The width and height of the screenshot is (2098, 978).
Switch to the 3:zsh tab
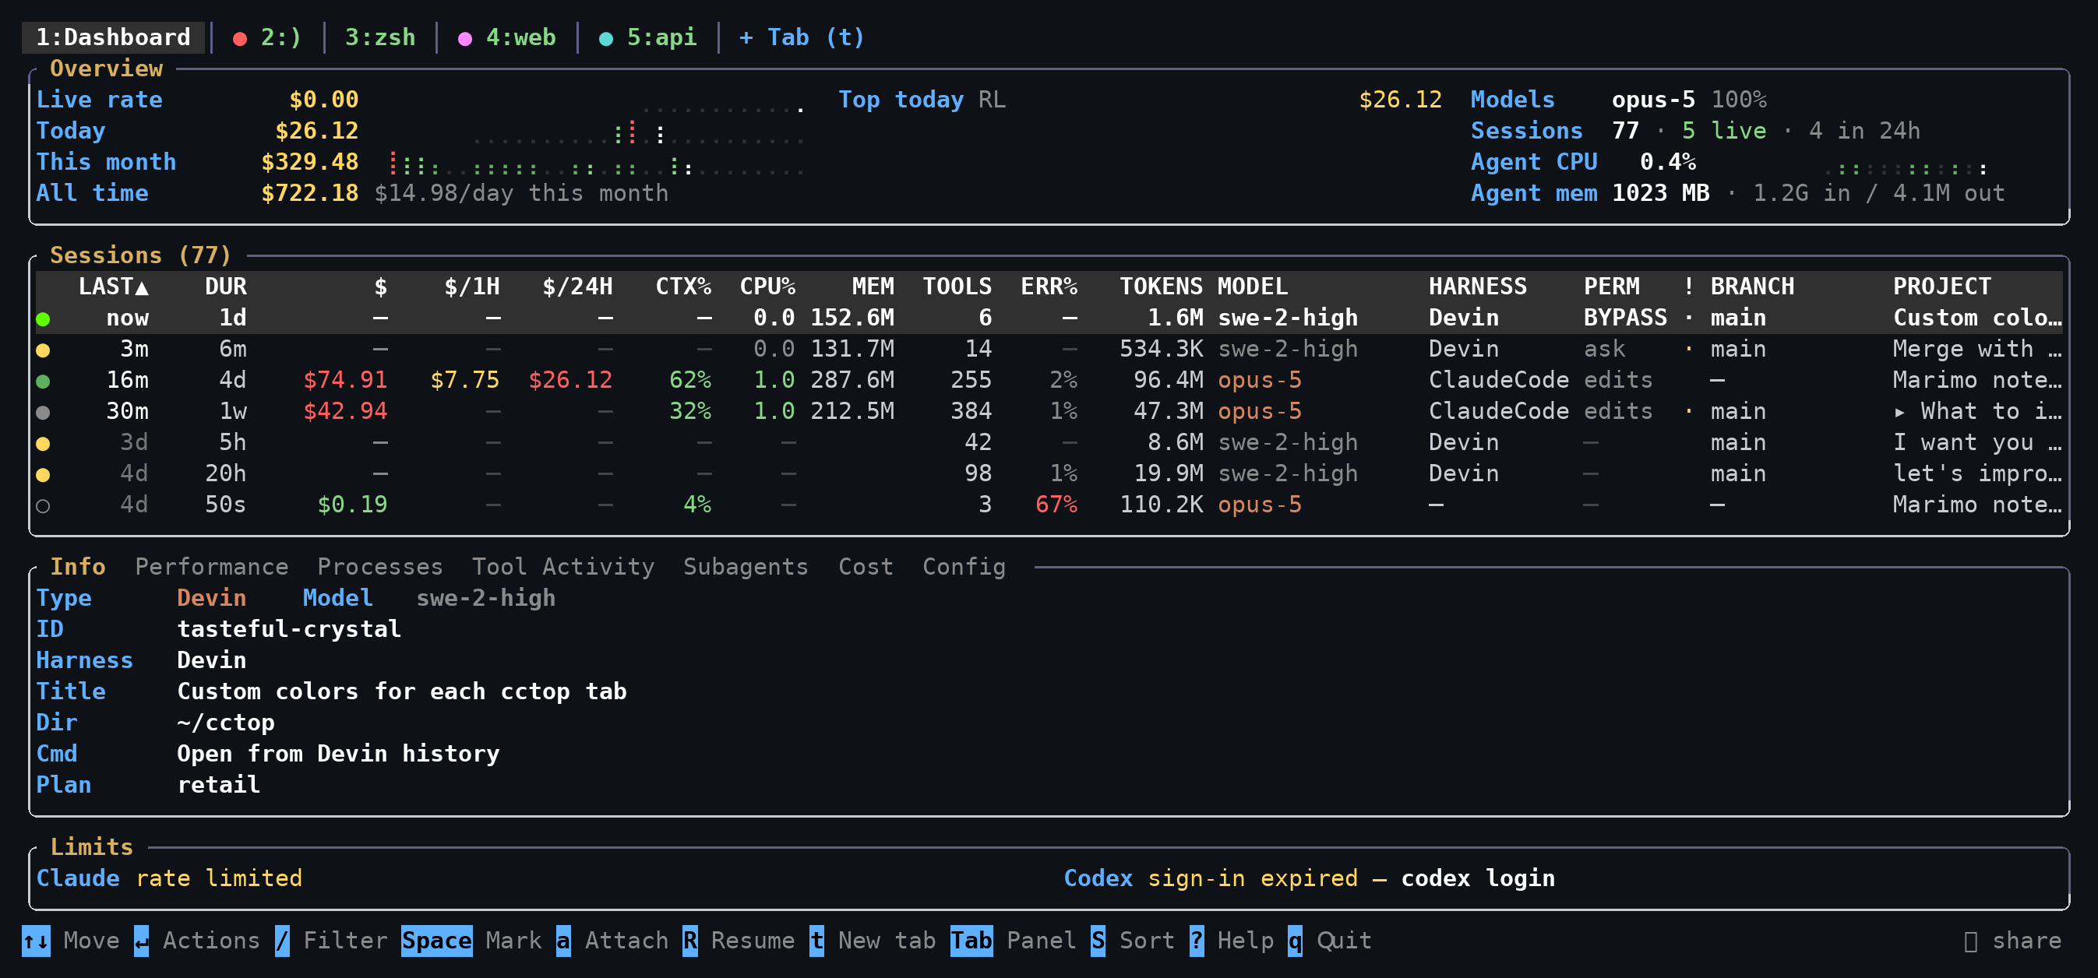[x=380, y=37]
